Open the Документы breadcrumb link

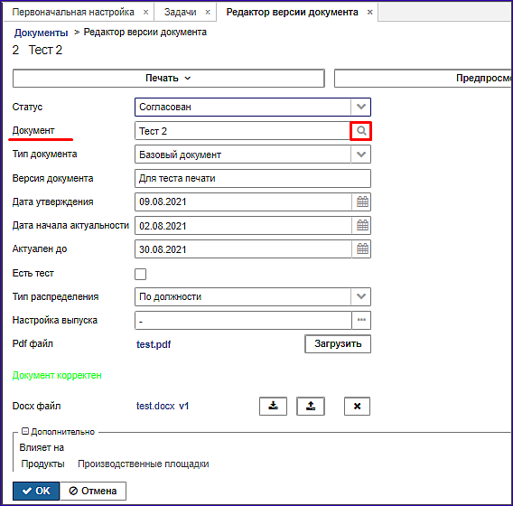coord(41,33)
